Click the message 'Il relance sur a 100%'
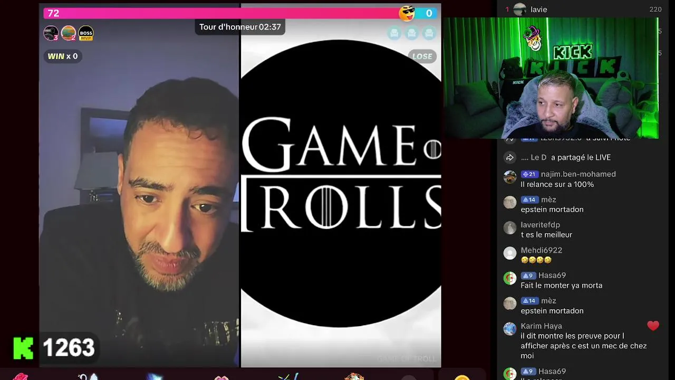This screenshot has width=675, height=380. pyautogui.click(x=557, y=184)
